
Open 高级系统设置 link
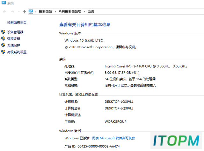(x=17, y=52)
